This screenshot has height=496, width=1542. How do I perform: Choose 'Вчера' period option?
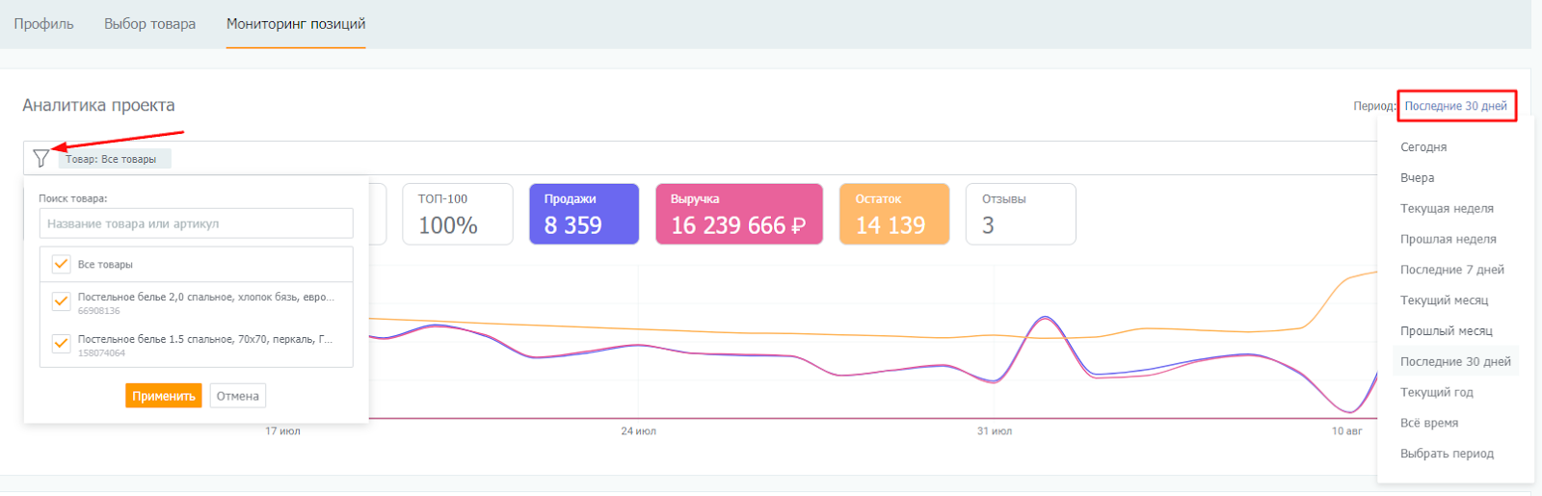click(1417, 178)
